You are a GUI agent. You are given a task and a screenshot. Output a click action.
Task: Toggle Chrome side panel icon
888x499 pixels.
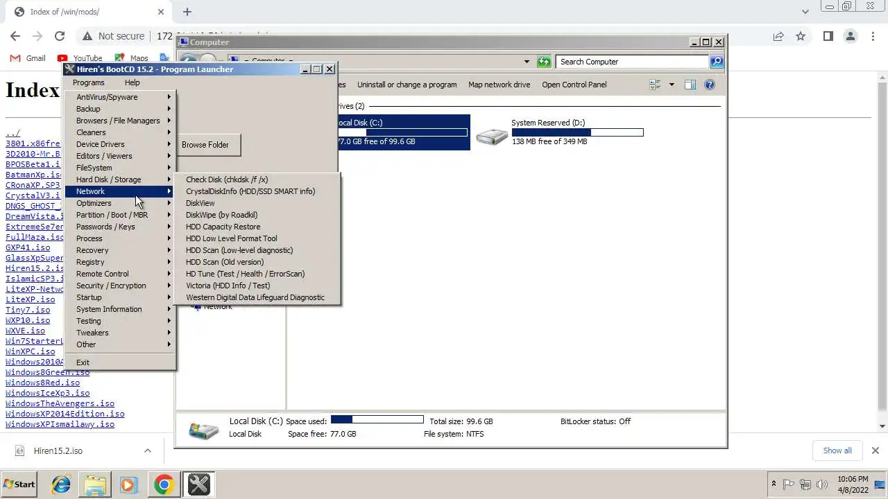click(x=828, y=36)
